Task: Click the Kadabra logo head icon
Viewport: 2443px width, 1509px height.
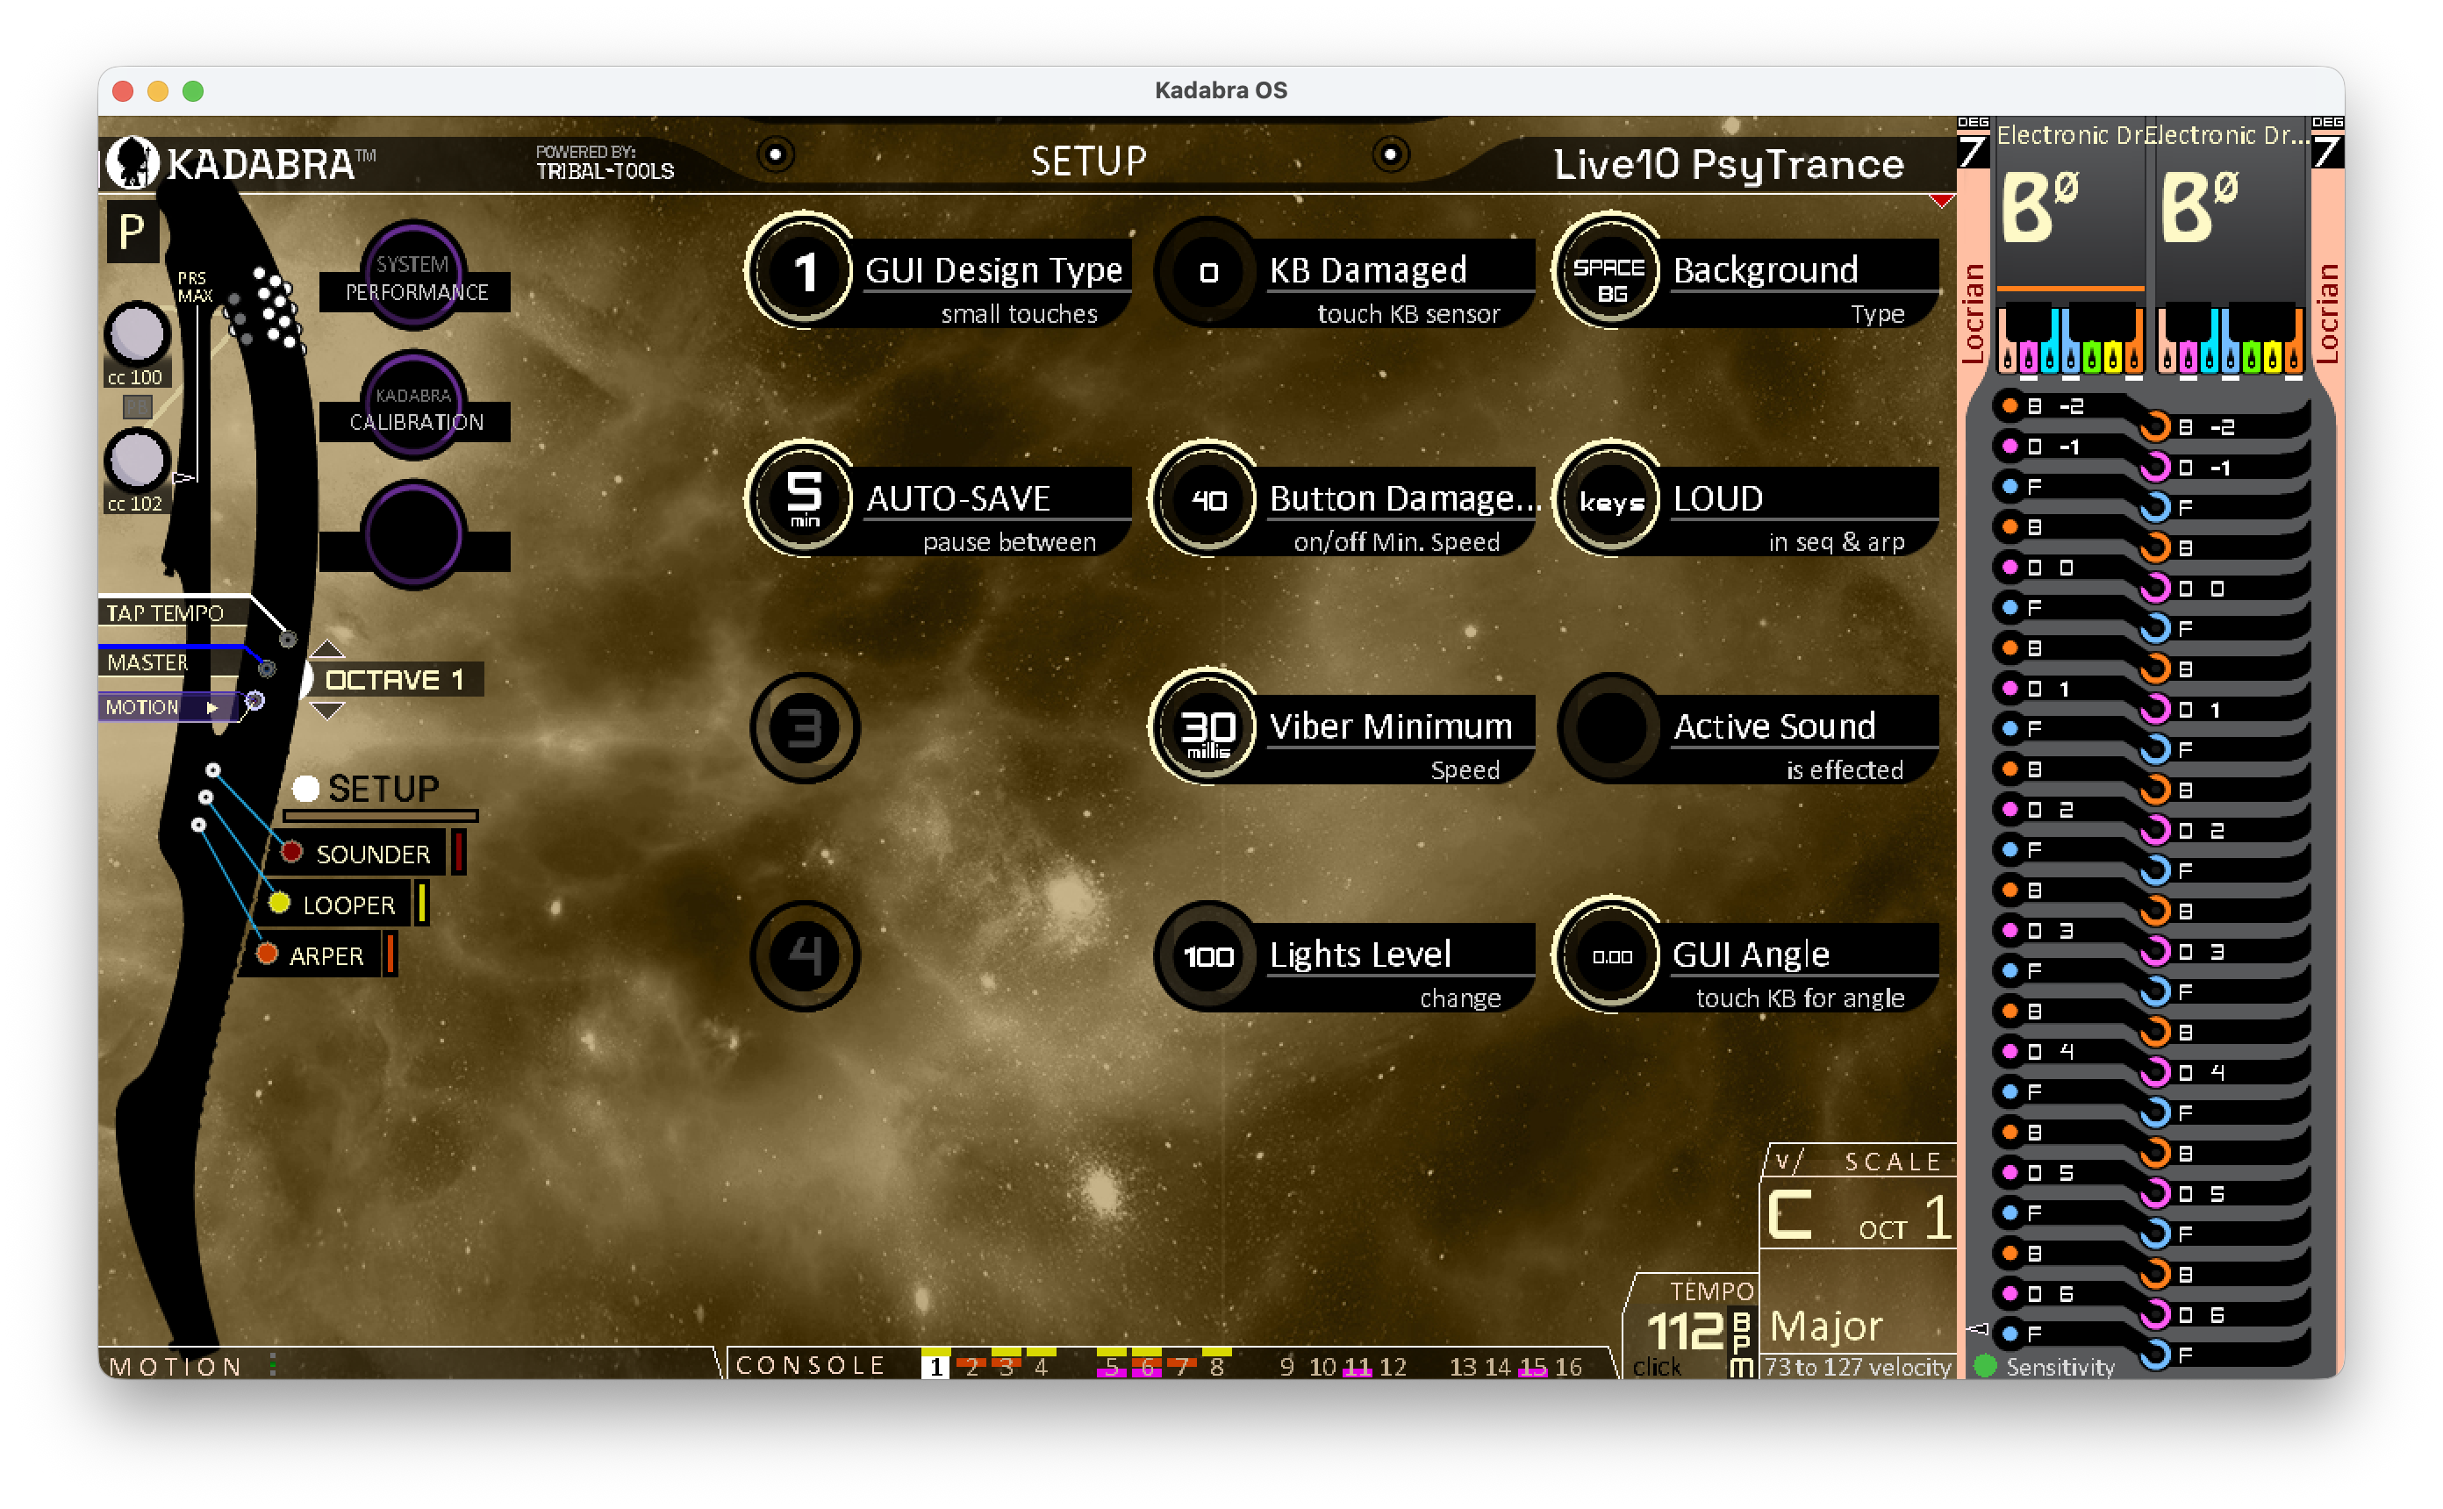Action: click(132, 161)
